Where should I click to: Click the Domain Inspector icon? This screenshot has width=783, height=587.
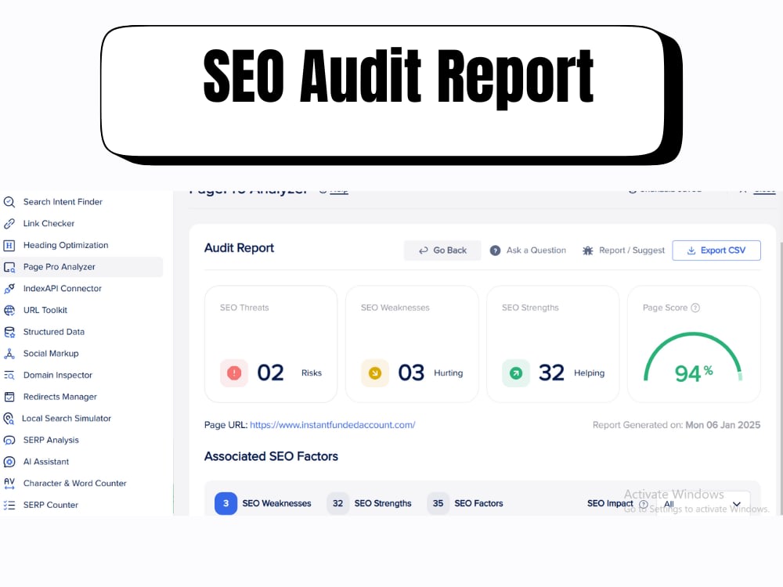(x=9, y=376)
